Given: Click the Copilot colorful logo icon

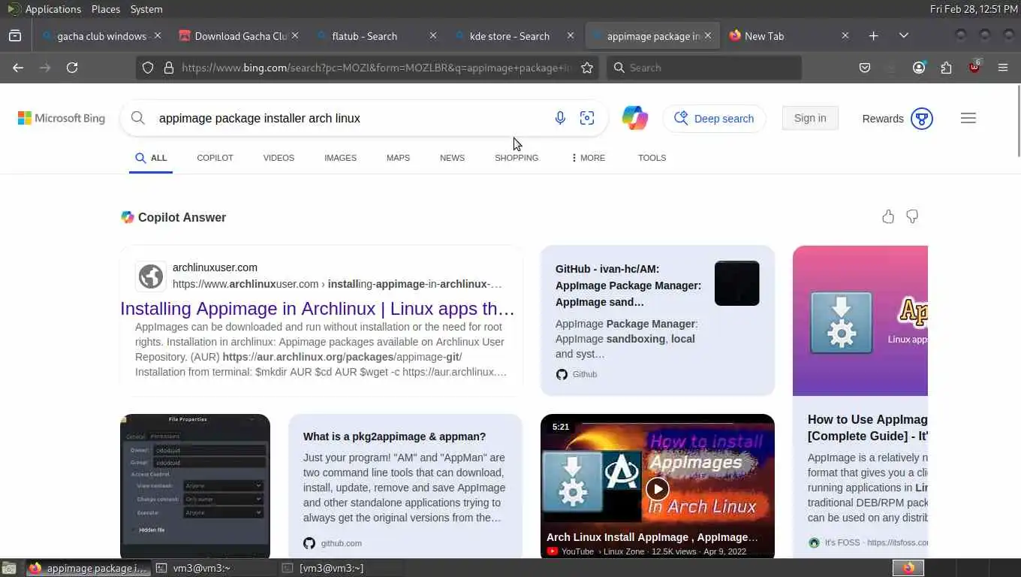Looking at the screenshot, I should click(x=634, y=118).
